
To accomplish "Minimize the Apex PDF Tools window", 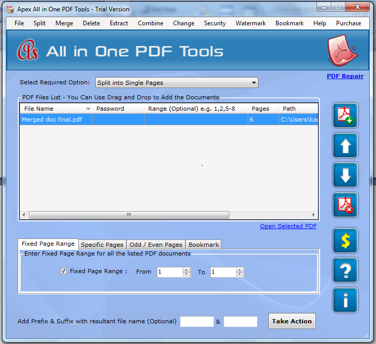I will pos(324,7).
